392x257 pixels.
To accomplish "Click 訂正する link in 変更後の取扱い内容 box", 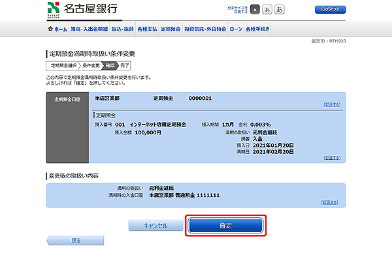I will coord(329,202).
